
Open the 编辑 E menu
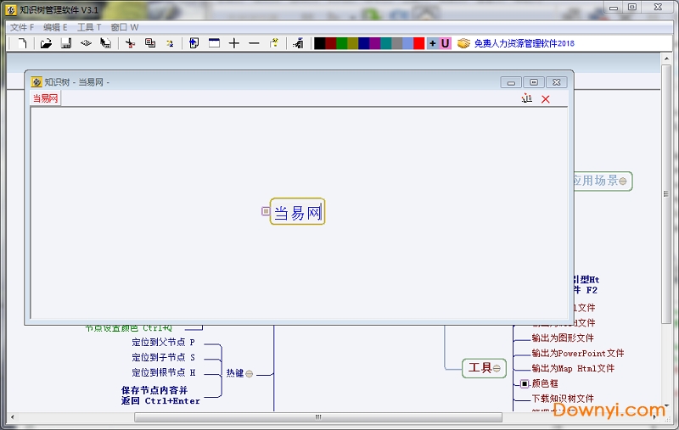pos(55,27)
